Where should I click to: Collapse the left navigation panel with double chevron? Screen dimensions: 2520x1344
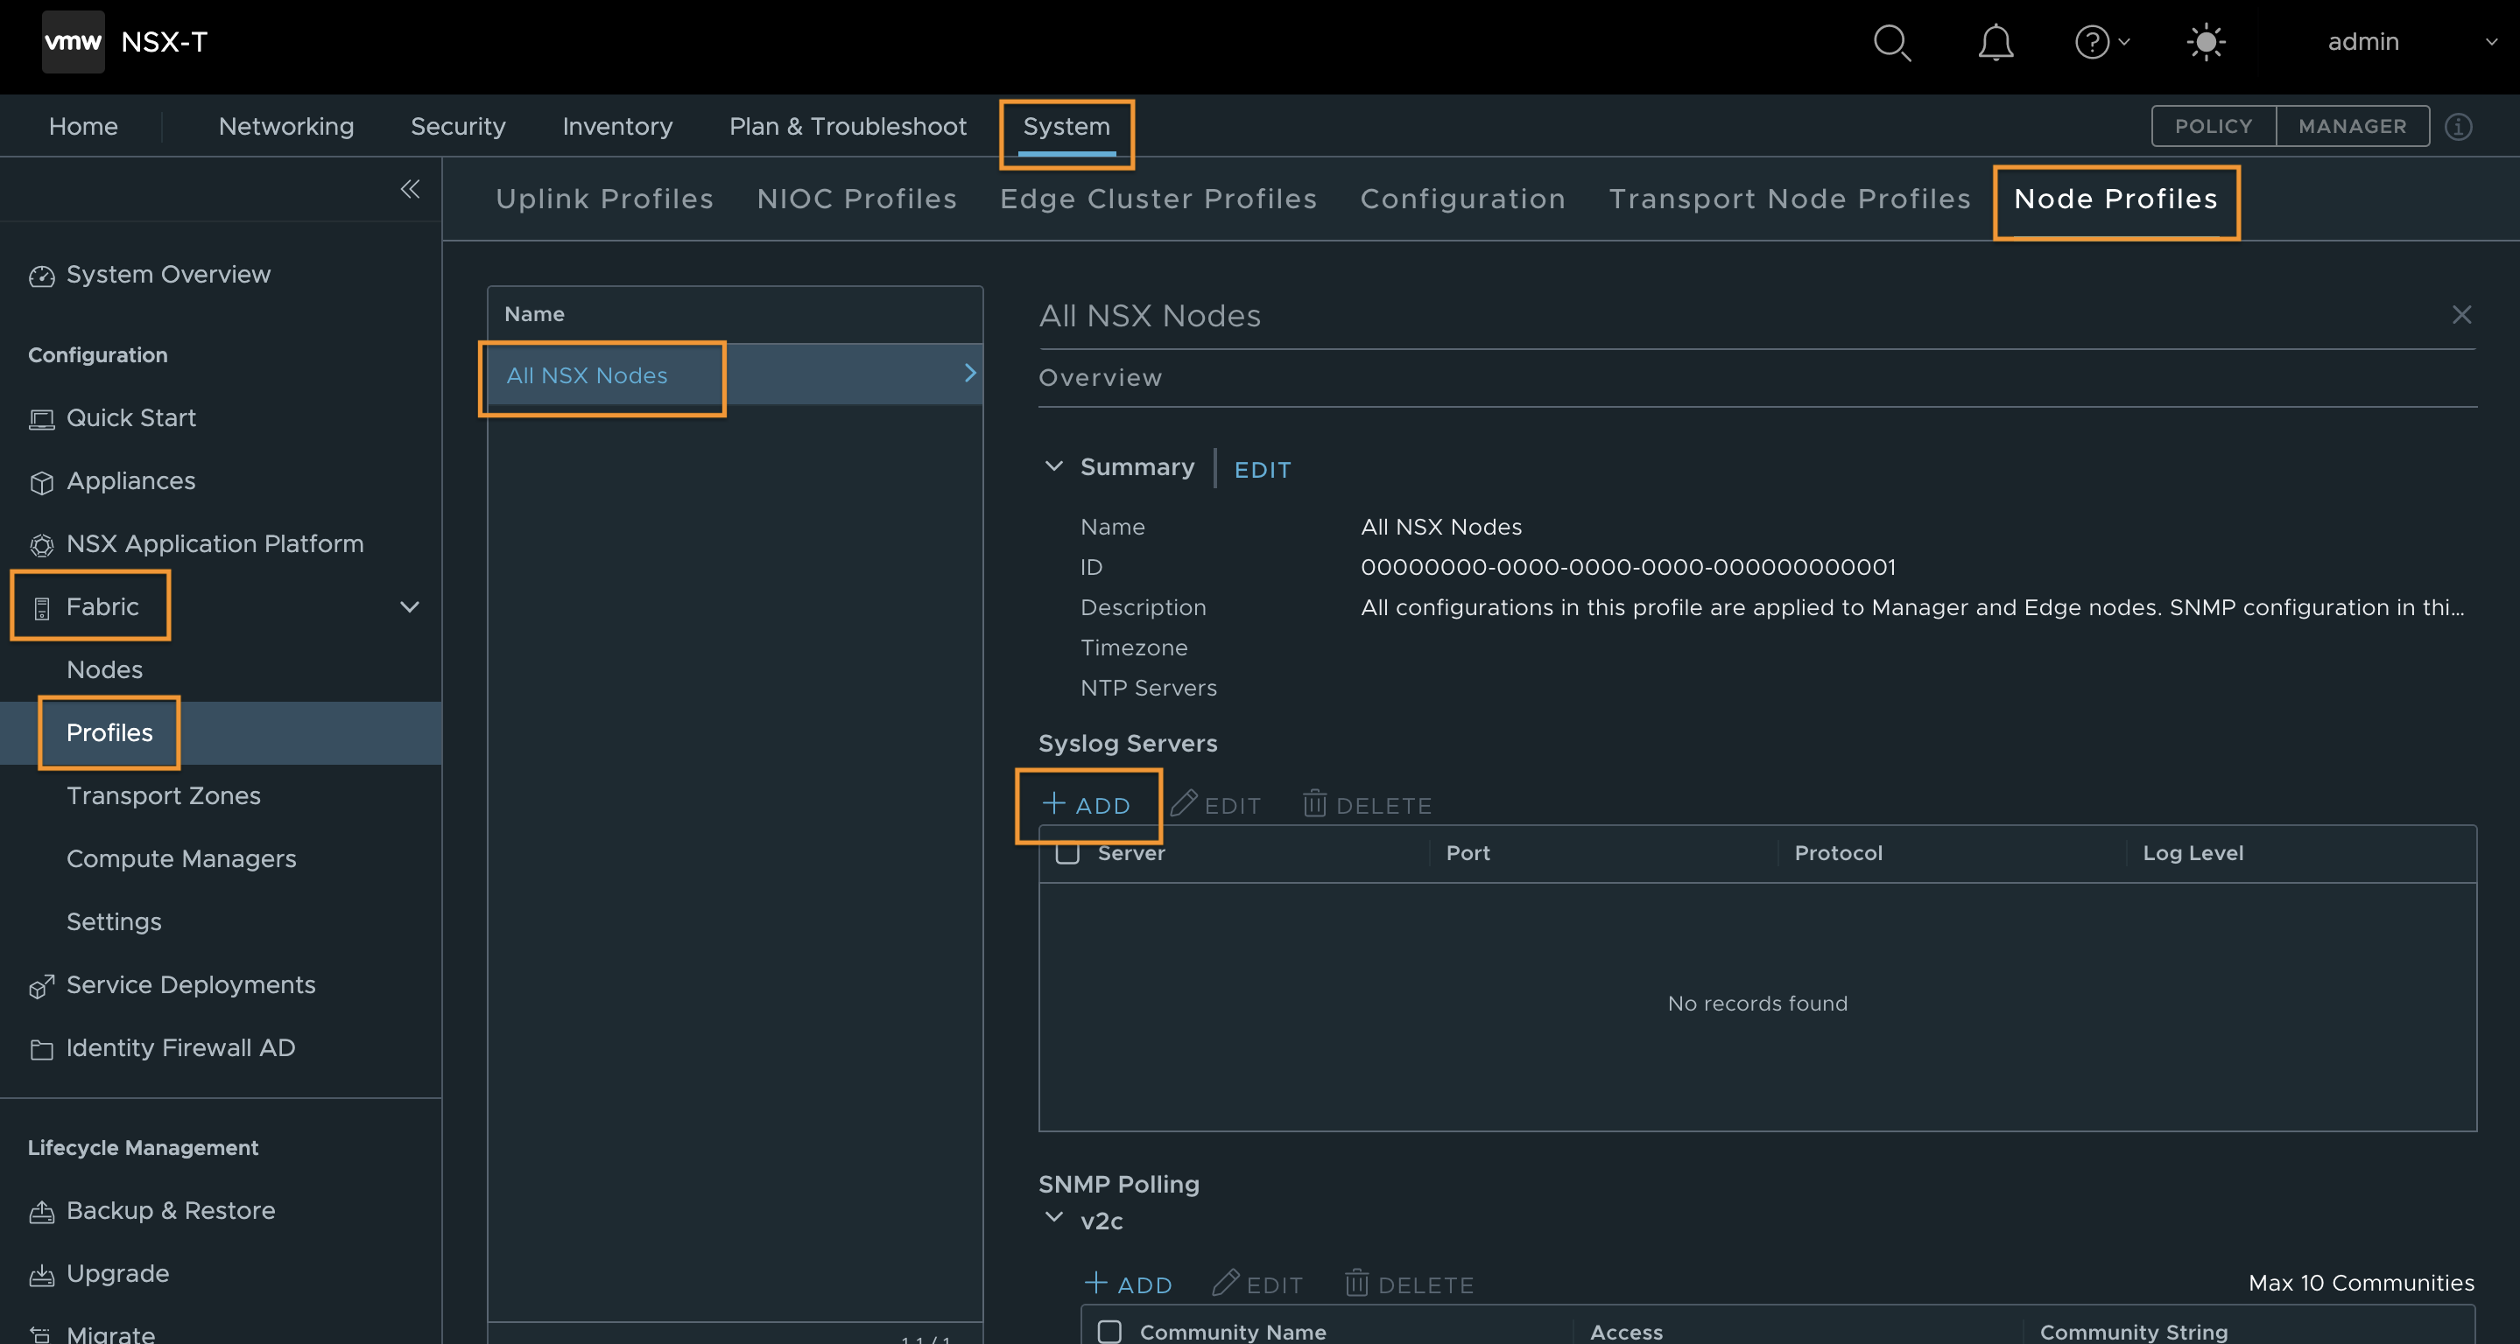click(410, 190)
